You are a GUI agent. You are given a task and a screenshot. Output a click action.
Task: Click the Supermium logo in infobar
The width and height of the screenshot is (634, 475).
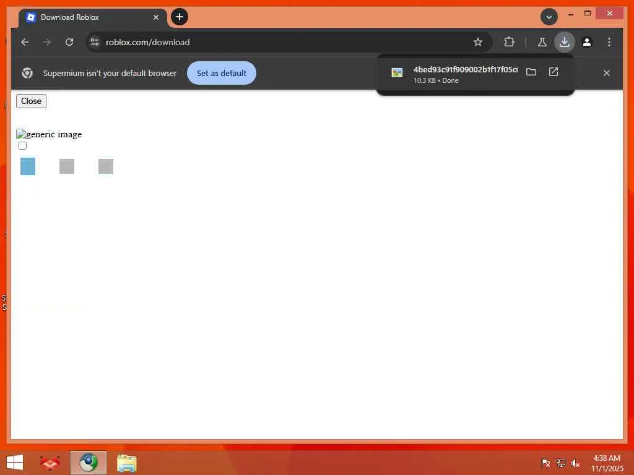tap(27, 73)
